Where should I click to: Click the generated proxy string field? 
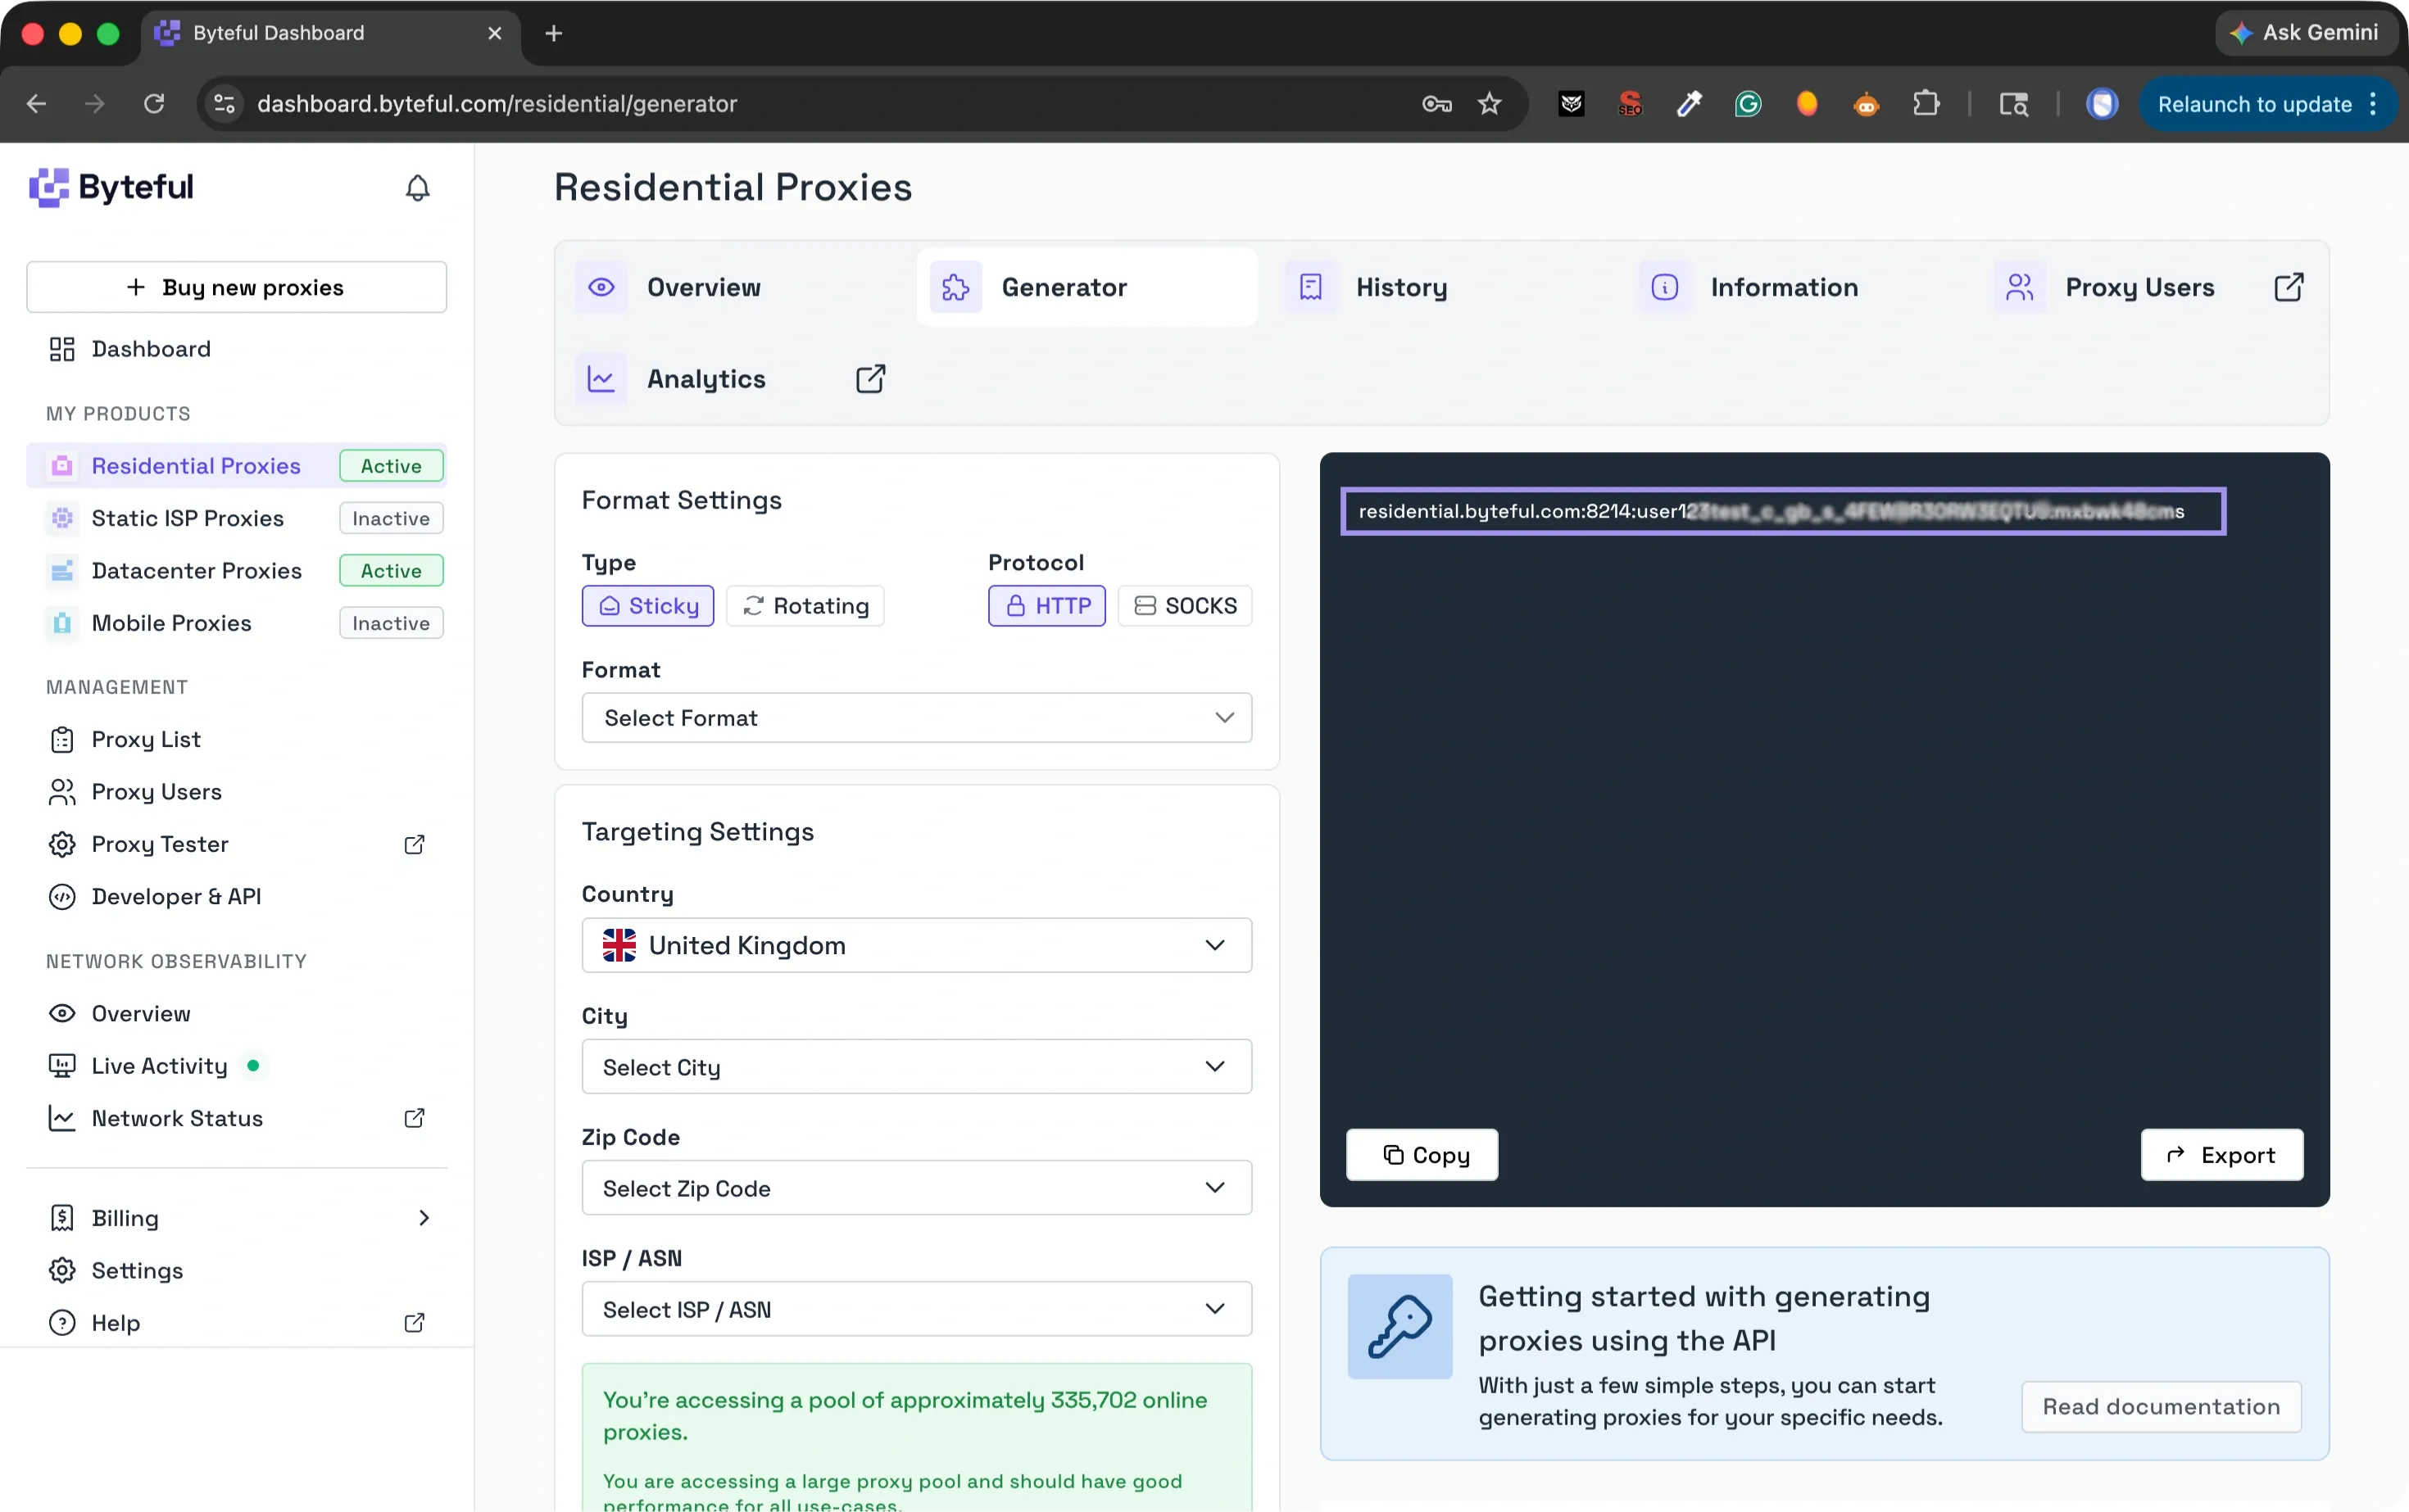(x=1783, y=512)
